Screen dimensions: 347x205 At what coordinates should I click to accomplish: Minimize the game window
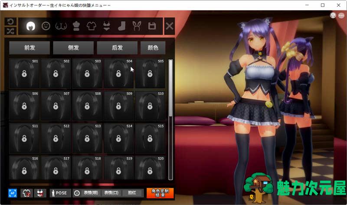click(307, 5)
